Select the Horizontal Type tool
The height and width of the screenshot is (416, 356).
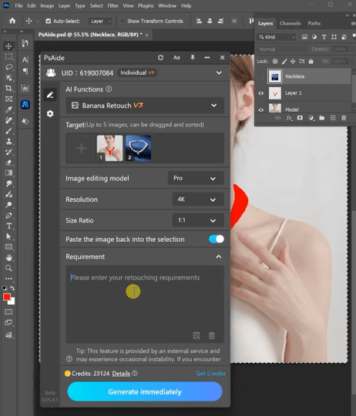(x=8, y=226)
